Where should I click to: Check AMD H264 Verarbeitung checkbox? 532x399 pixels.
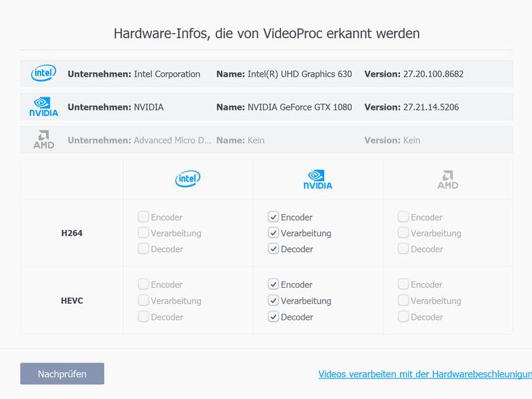[403, 233]
